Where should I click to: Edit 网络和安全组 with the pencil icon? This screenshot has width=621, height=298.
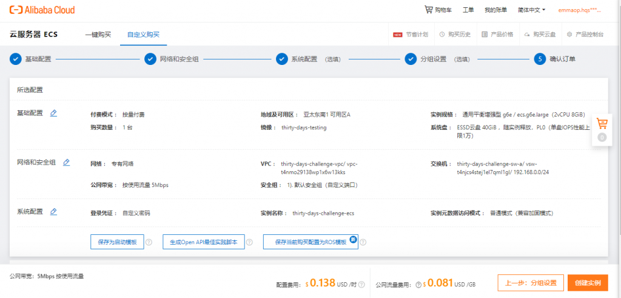67,162
